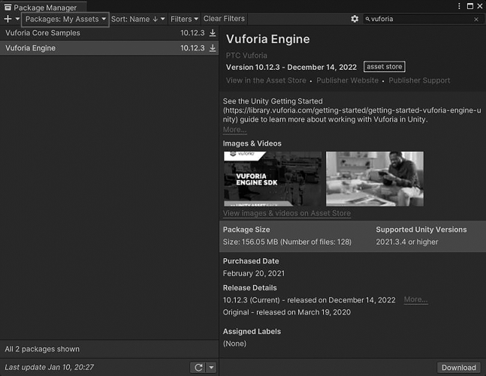Click the add package plus icon
486x376 pixels.
tap(8, 20)
